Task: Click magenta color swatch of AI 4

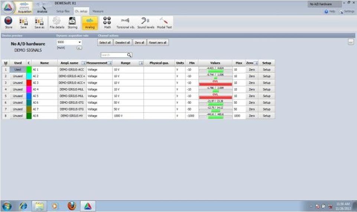Action: (x=29, y=89)
